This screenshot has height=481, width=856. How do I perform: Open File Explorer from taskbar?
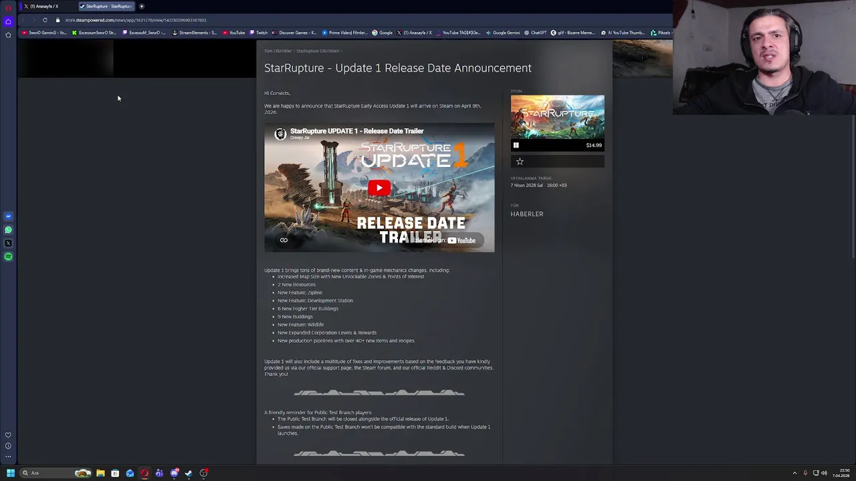tap(100, 473)
